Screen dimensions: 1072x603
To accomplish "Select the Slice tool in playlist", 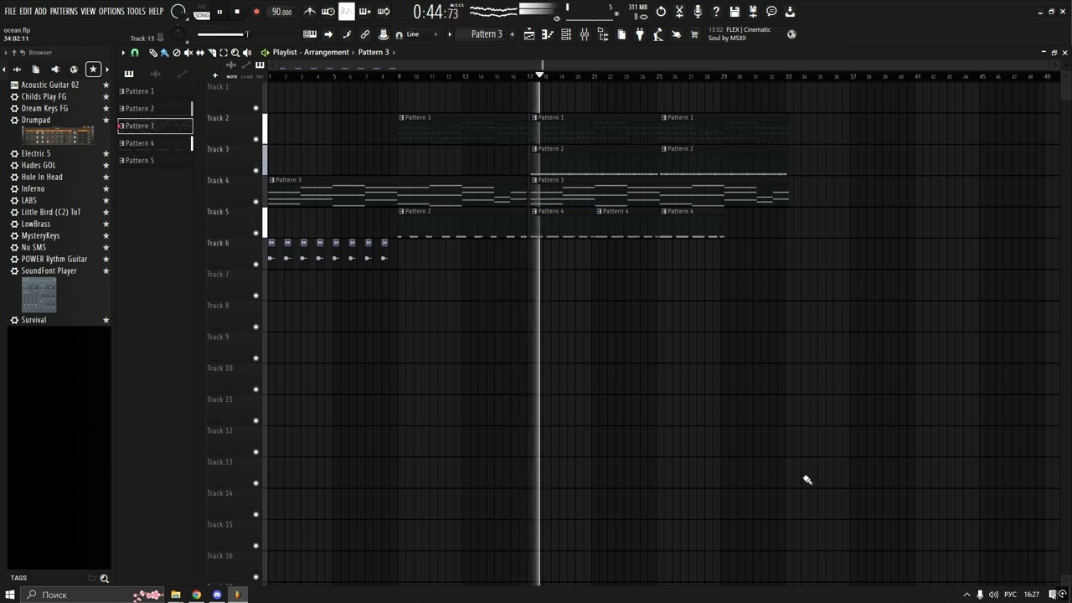I will pyautogui.click(x=211, y=53).
